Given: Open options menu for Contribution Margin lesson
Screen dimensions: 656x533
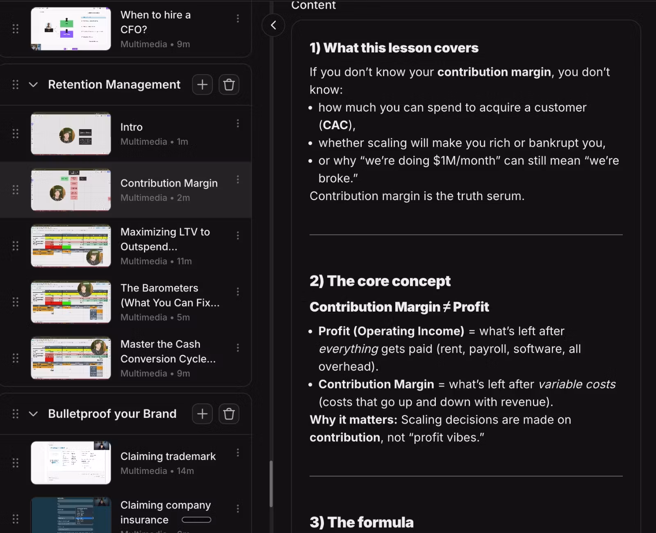Looking at the screenshot, I should (238, 180).
